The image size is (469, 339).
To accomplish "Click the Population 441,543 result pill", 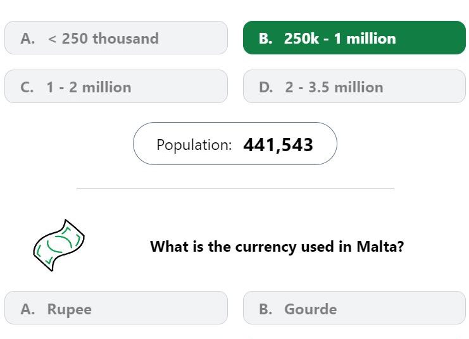I will point(235,144).
